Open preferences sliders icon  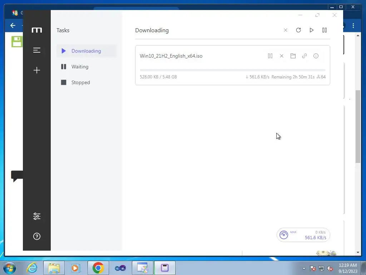[37, 216]
